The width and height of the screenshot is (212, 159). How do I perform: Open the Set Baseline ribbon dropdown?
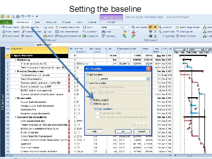pyautogui.click(x=40, y=27)
